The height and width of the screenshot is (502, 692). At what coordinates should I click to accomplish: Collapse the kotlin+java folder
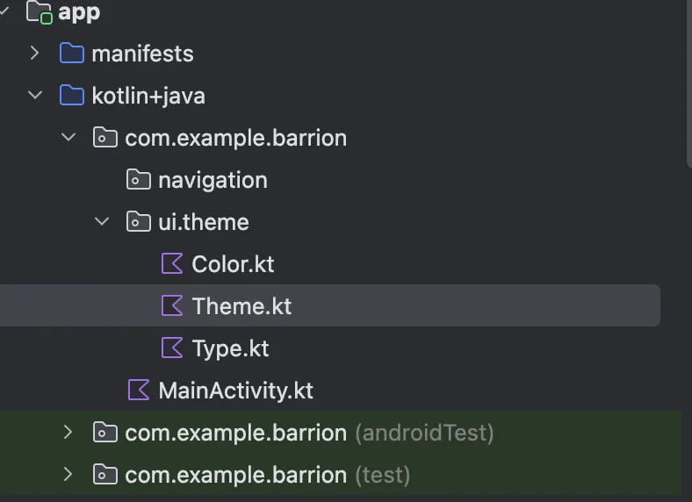35,96
